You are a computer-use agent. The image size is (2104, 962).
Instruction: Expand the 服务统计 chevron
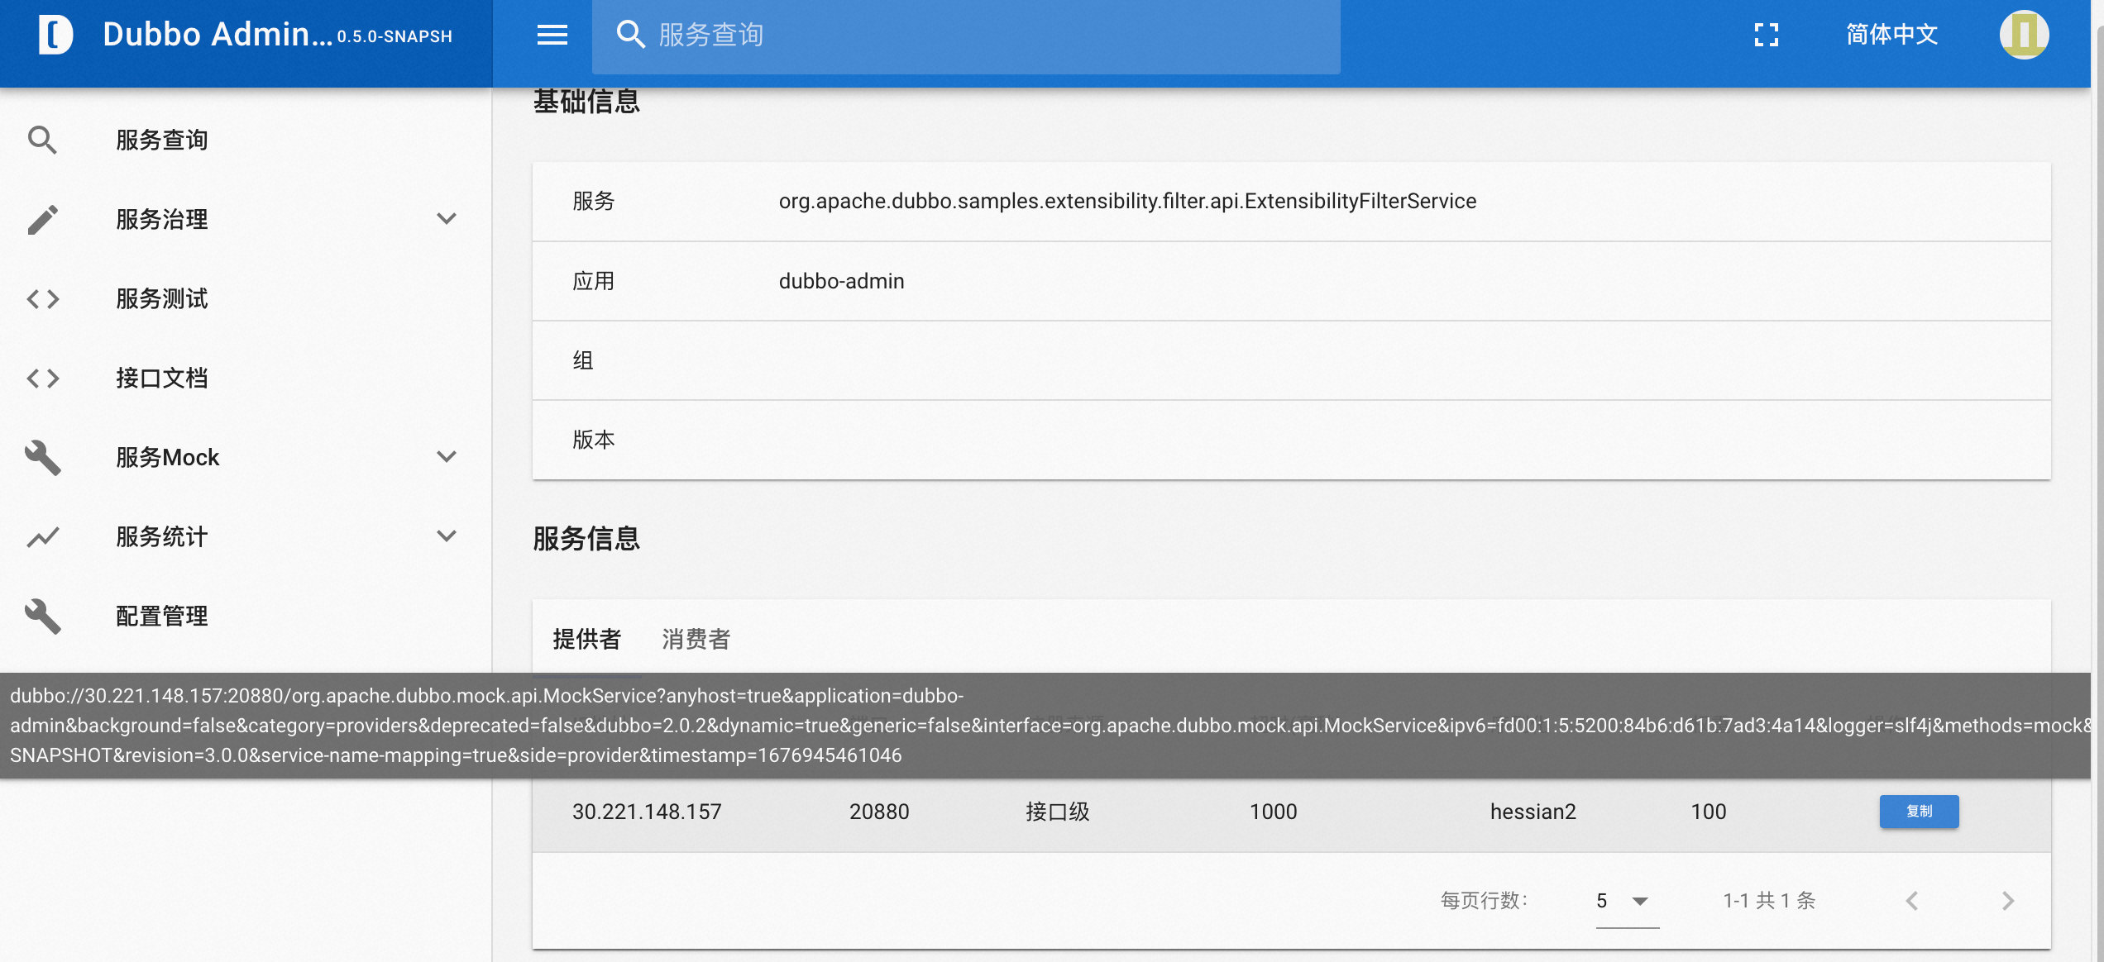click(x=447, y=536)
